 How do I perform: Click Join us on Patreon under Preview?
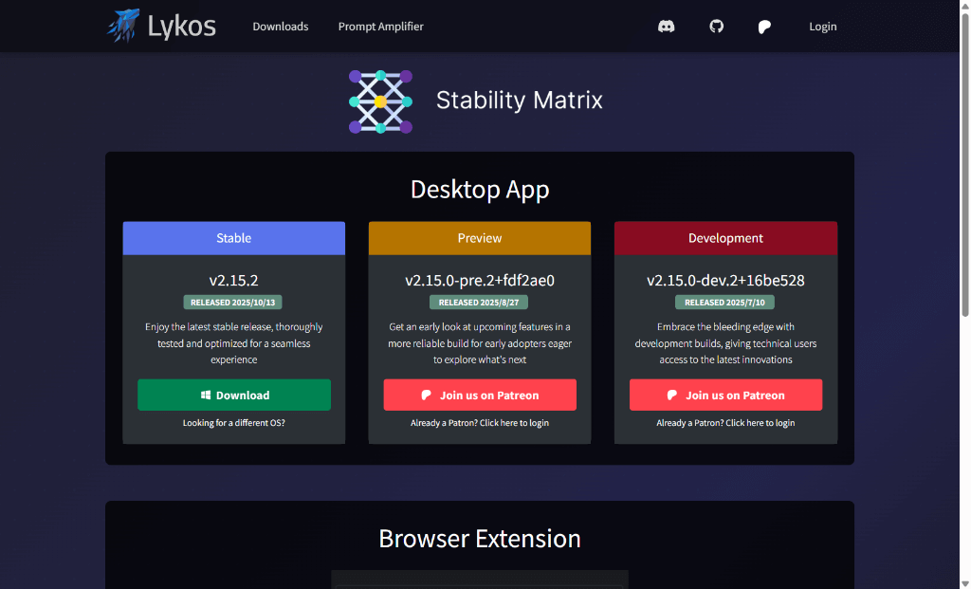pos(480,396)
